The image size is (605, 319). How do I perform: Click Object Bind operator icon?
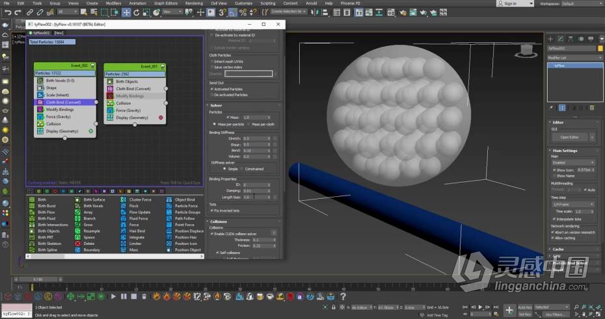click(169, 199)
